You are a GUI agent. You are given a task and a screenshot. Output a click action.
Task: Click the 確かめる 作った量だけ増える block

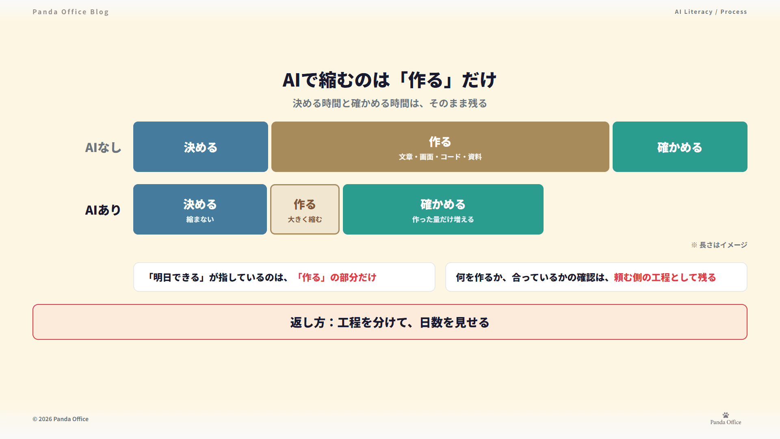pos(443,209)
